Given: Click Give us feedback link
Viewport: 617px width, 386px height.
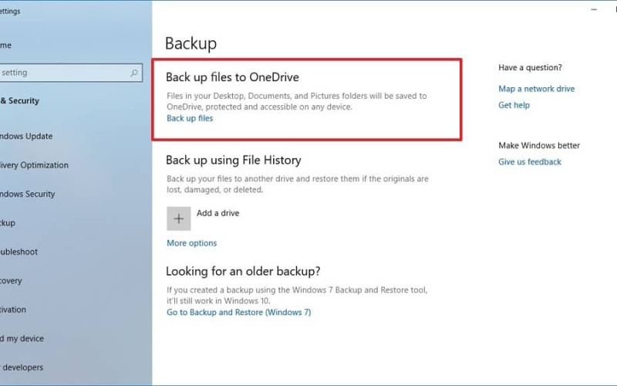Looking at the screenshot, I should pyautogui.click(x=530, y=162).
